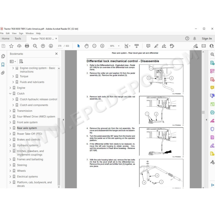Collapse the Clutch bookmark
This screenshot has height=215, width=215.
(x=10, y=93)
